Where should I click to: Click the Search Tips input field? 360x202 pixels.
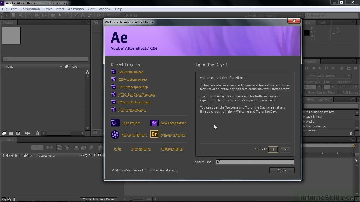pyautogui.click(x=255, y=162)
